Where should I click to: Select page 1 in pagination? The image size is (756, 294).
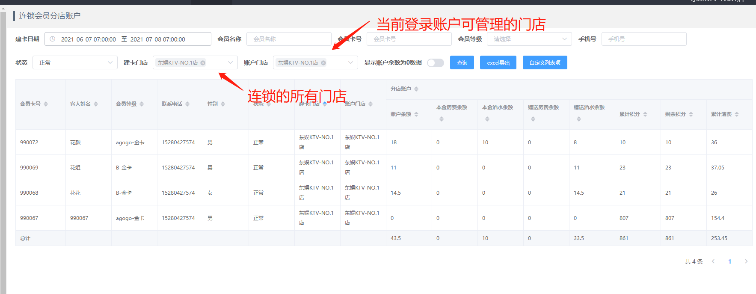pyautogui.click(x=729, y=261)
